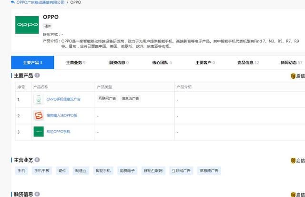Select the 竞品信息 tab
305x197 pixels.
(248, 62)
